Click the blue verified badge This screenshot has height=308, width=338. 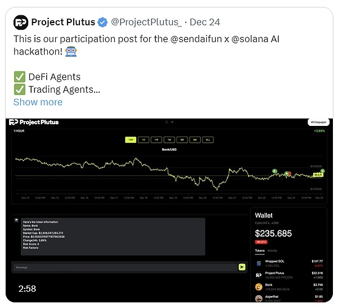[x=103, y=22]
